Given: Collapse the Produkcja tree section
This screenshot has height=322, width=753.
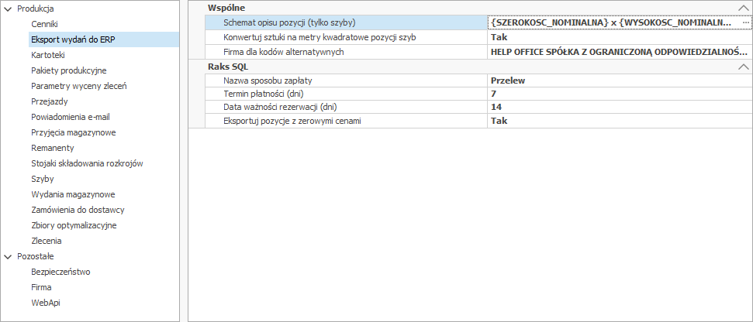Looking at the screenshot, I should point(9,8).
